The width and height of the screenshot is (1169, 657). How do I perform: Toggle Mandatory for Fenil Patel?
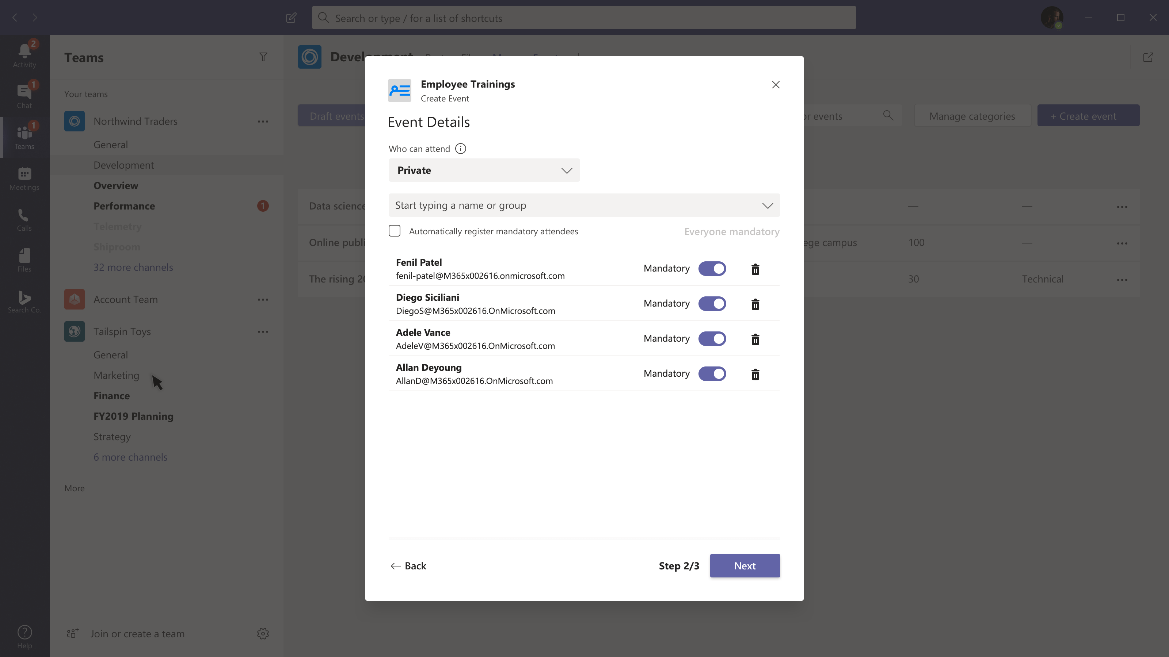point(712,268)
